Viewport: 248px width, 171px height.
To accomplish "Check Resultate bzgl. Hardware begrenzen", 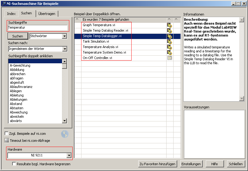I will click(14, 164).
